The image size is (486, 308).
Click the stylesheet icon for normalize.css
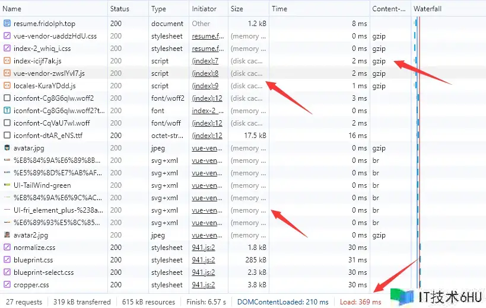click(7, 248)
